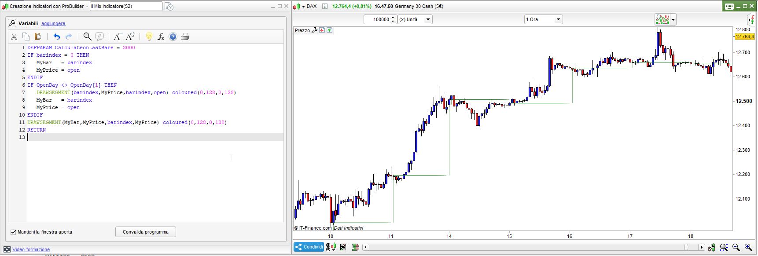The image size is (758, 256).
Task: Open the DAX instrument dropdown arrow
Action: click(303, 6)
